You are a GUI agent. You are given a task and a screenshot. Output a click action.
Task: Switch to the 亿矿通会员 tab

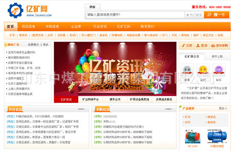192,56
